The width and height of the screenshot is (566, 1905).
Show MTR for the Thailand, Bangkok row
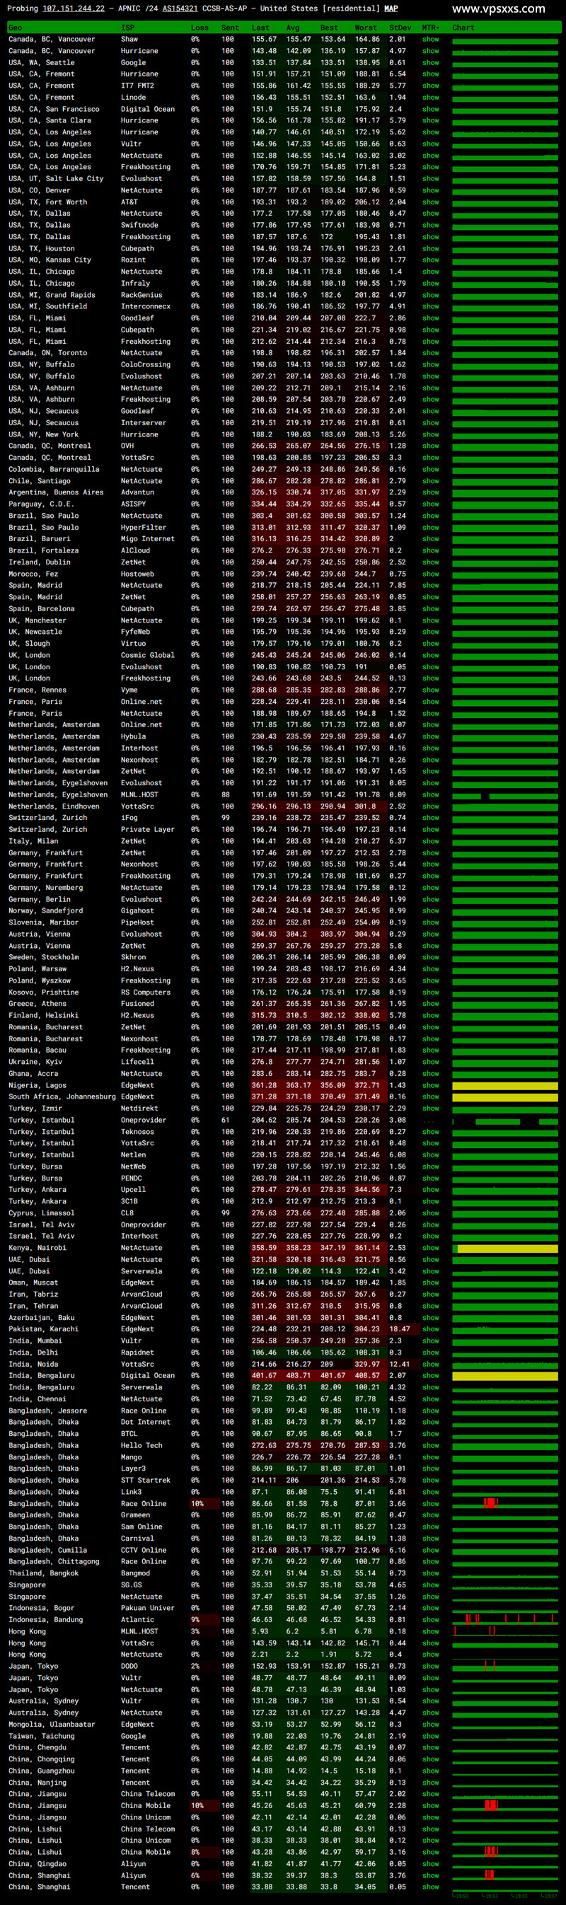point(431,1573)
